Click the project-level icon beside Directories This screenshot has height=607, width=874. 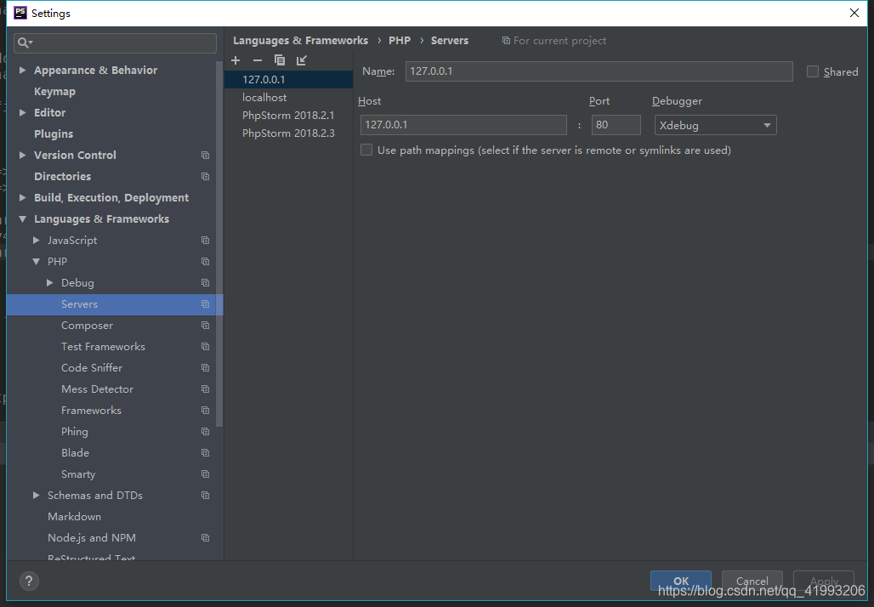(205, 176)
